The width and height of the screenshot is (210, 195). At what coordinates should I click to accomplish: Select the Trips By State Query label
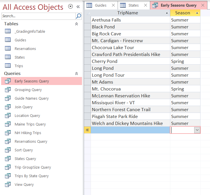[32, 176]
